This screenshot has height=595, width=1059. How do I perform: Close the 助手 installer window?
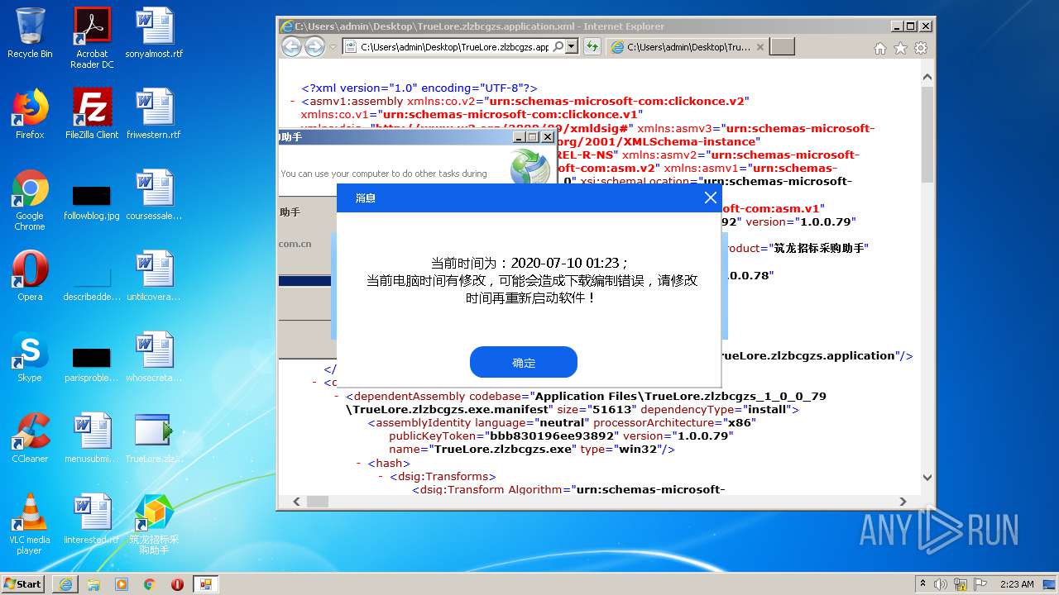pyautogui.click(x=547, y=136)
